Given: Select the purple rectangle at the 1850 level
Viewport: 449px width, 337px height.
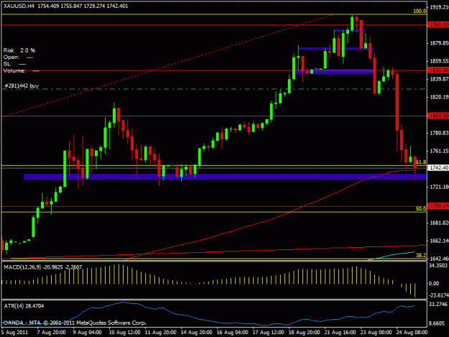Looking at the screenshot, I should [x=335, y=72].
